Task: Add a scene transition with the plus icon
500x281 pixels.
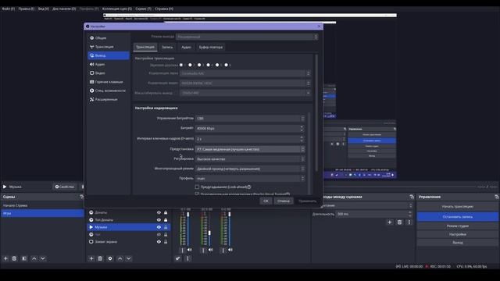Action: coord(389,222)
